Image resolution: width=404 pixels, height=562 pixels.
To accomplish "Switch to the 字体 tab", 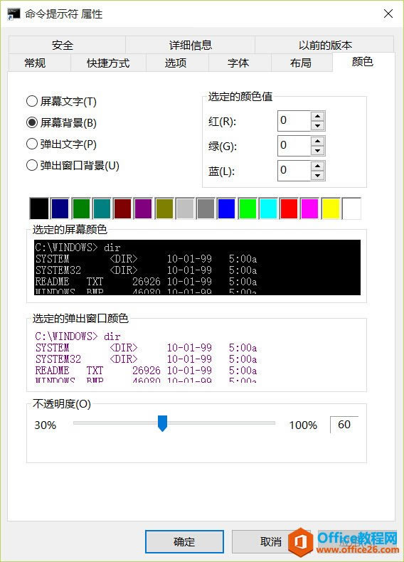I will 240,63.
